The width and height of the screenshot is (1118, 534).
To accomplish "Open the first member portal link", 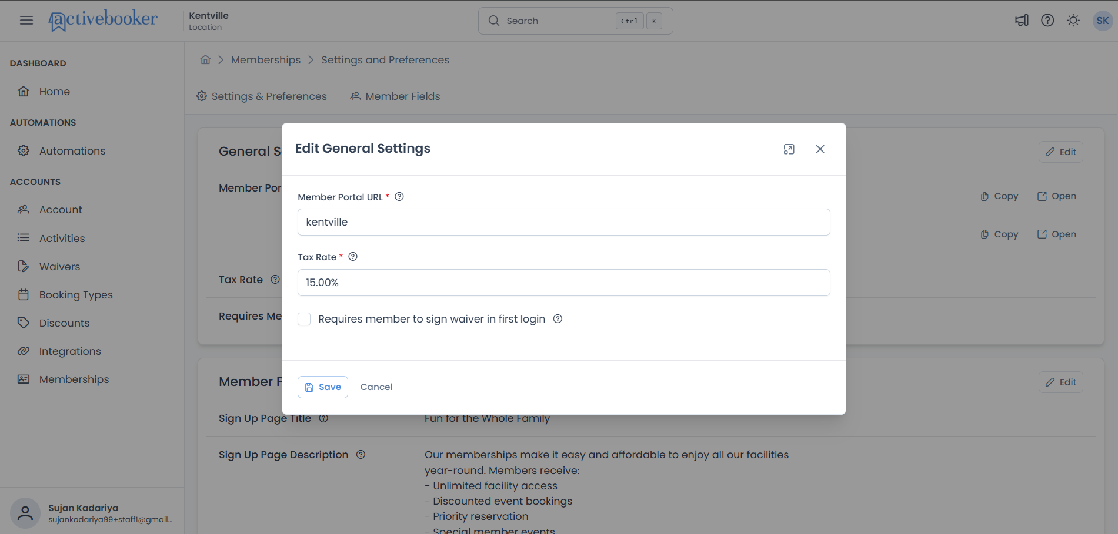I will point(1056,196).
